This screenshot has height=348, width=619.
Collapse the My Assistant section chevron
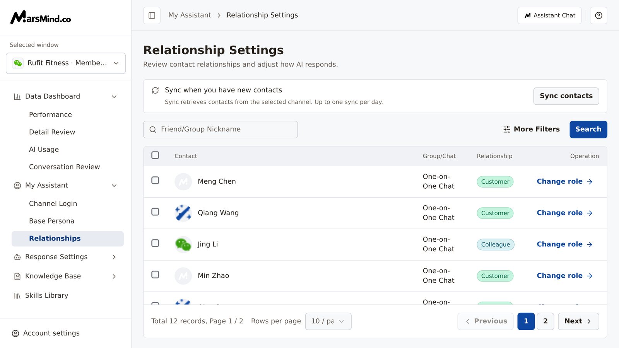(x=114, y=186)
